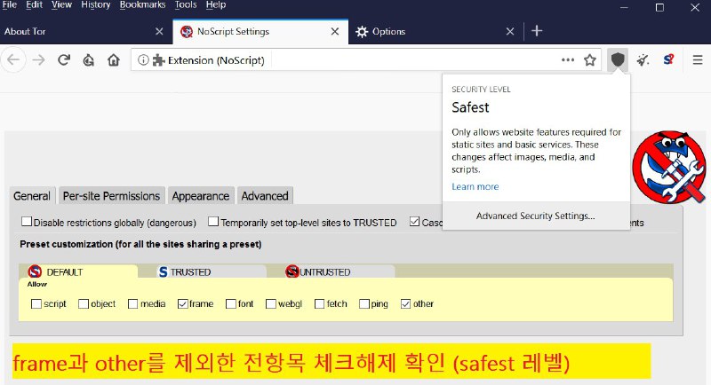
Task: Click the Preset customization heading text
Action: (x=140, y=244)
